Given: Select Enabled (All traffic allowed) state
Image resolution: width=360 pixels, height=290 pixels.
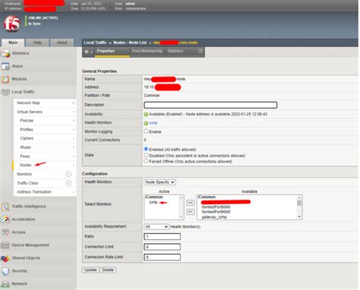Looking at the screenshot, I should [x=146, y=149].
